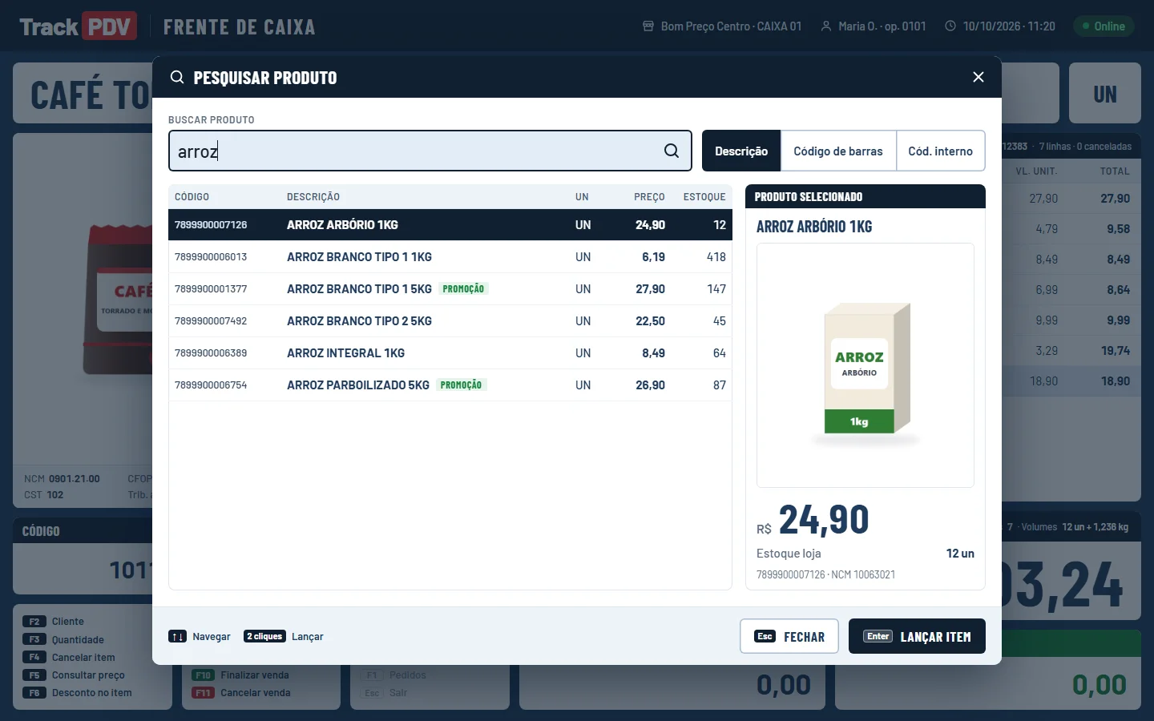Click the Código column header
The width and height of the screenshot is (1154, 721).
[192, 197]
